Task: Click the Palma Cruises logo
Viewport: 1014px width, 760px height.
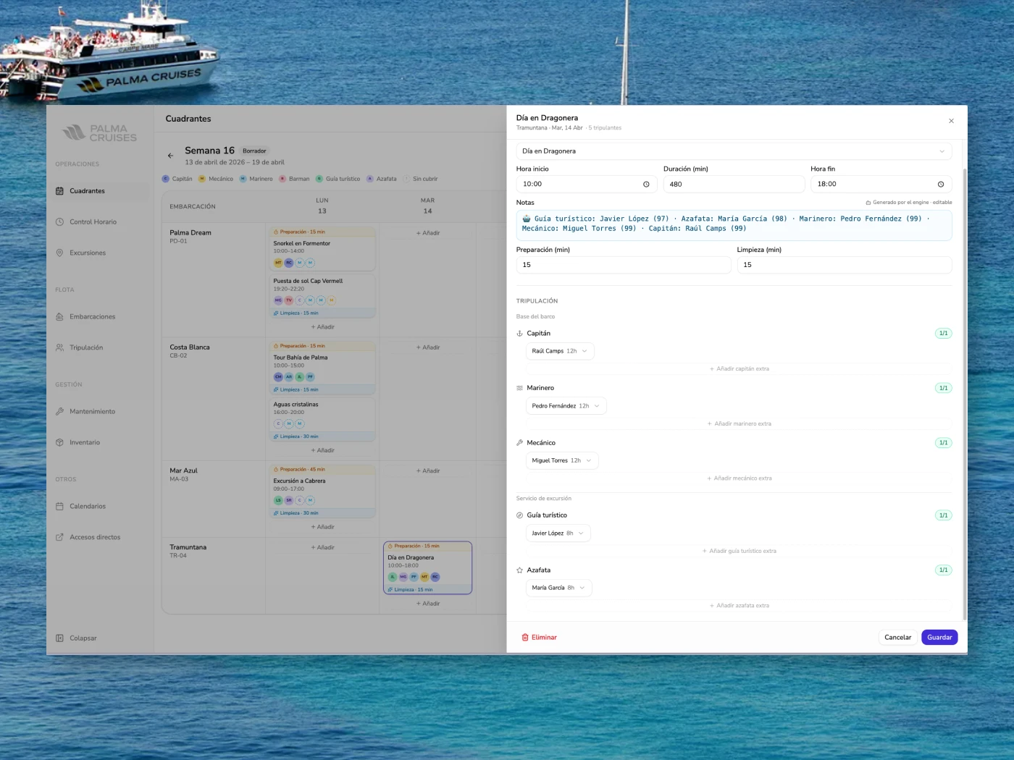Action: pyautogui.click(x=100, y=133)
